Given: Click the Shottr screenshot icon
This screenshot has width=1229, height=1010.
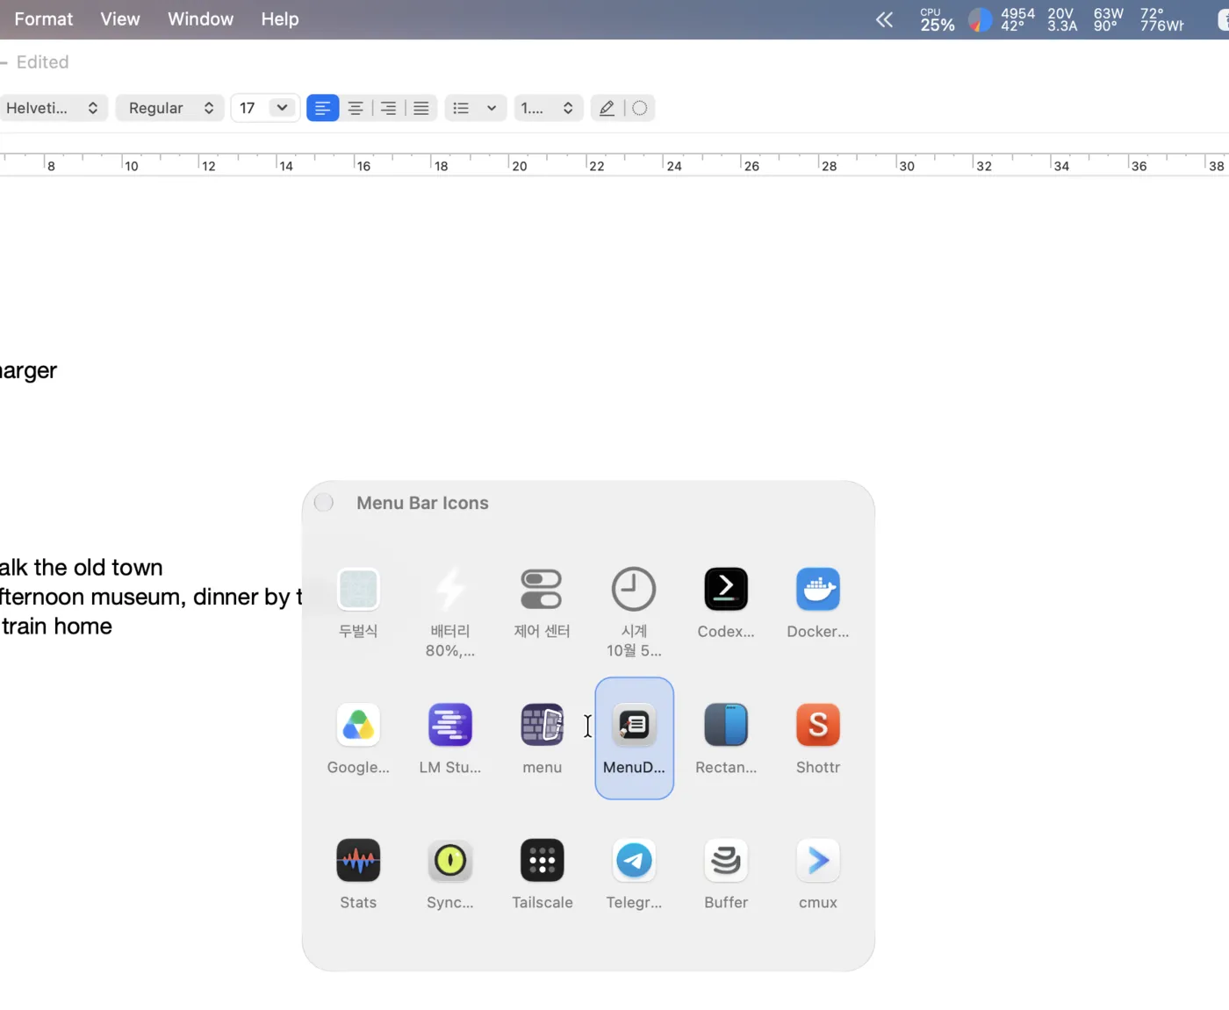Looking at the screenshot, I should click(x=818, y=725).
